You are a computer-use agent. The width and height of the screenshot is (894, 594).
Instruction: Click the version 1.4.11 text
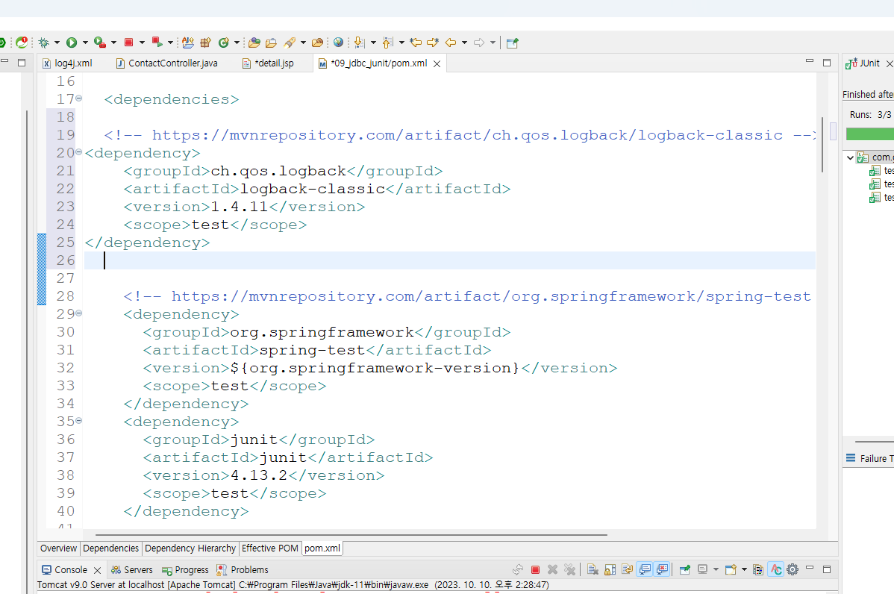pyautogui.click(x=240, y=207)
